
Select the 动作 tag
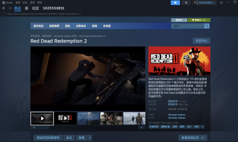(x=197, y=127)
